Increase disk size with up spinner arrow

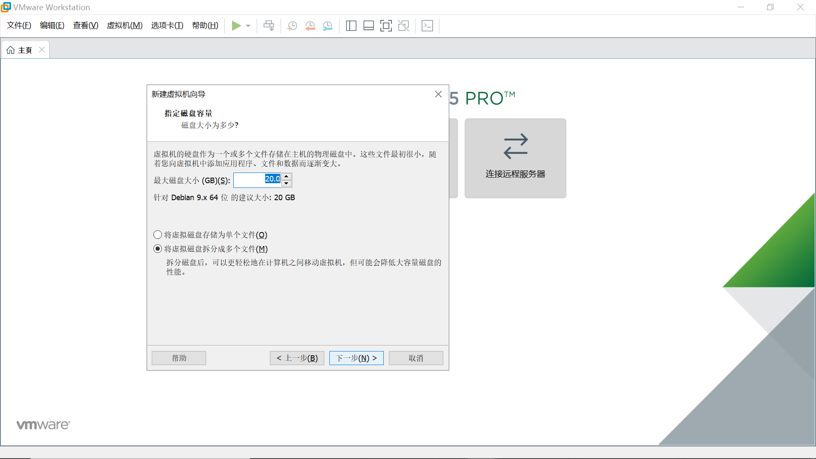[286, 176]
